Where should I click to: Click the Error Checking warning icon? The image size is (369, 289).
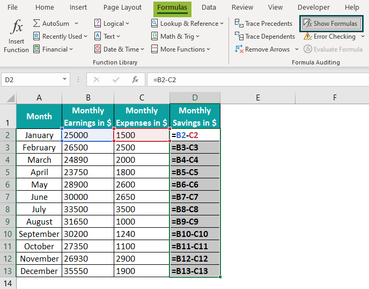[x=307, y=37]
